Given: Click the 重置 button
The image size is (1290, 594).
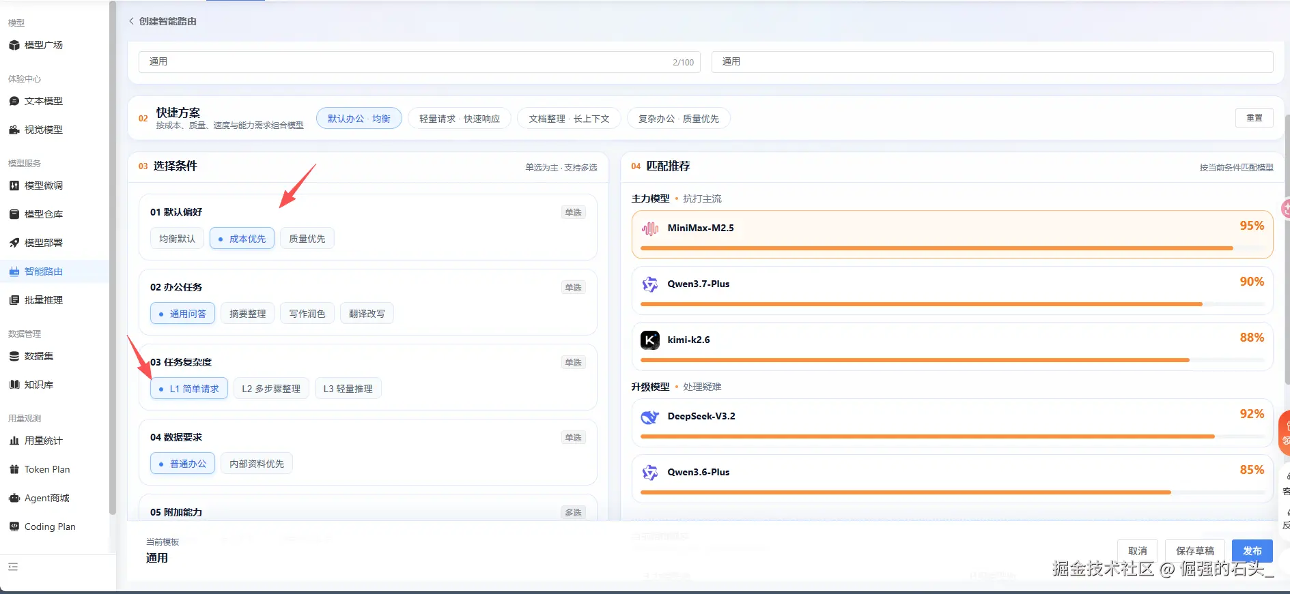Looking at the screenshot, I should click(x=1254, y=118).
